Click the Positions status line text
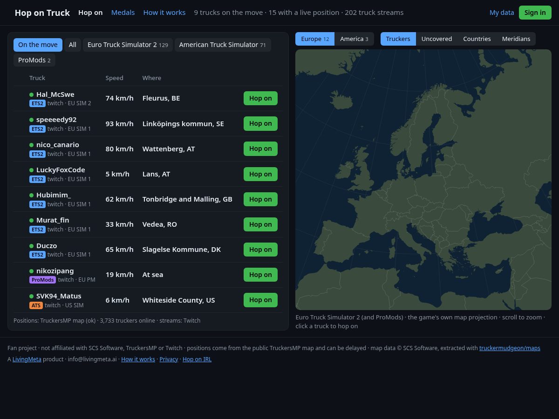Image resolution: width=559 pixels, height=419 pixels. [x=107, y=320]
